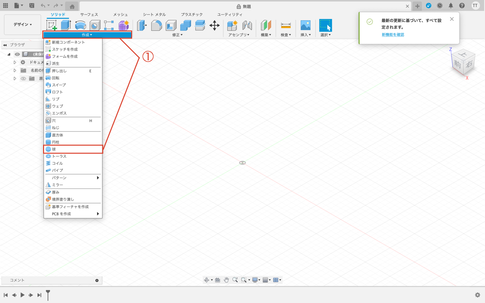This screenshot has height=303, width=485.
Task: Select the Press Pull toolbar icon
Action: click(142, 26)
